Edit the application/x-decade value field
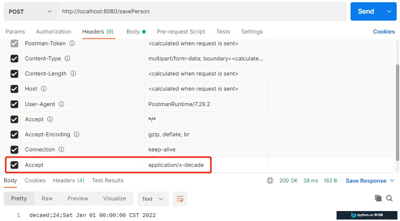400x221 pixels. 206,165
